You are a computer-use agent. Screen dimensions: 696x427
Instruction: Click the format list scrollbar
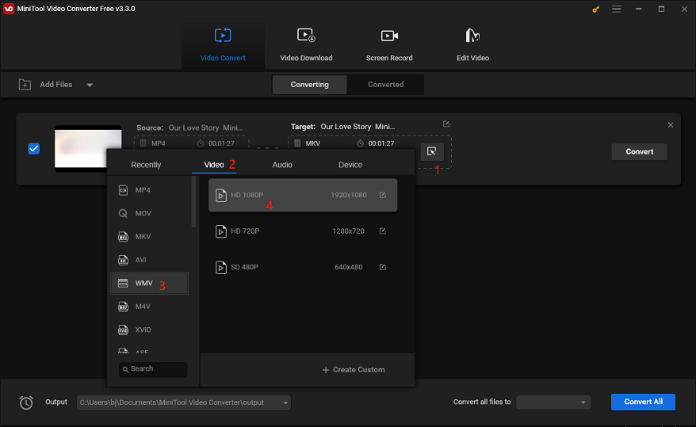(x=193, y=202)
